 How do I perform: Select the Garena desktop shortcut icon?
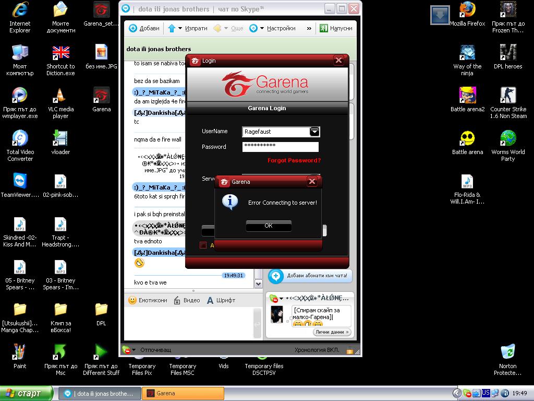point(101,100)
